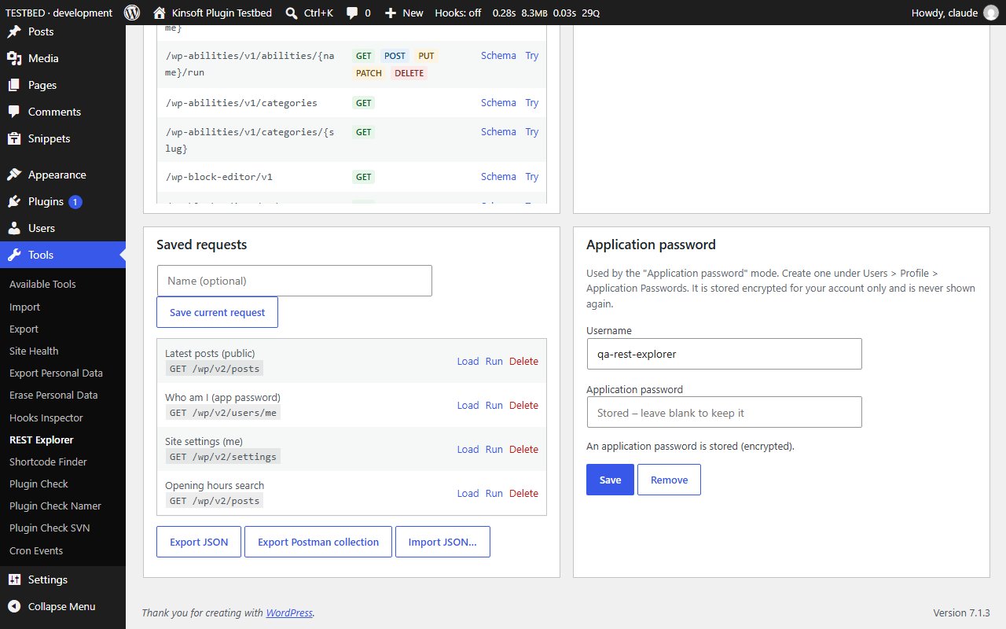Run the Opening hours search request
The width and height of the screenshot is (1006, 629).
click(x=494, y=493)
